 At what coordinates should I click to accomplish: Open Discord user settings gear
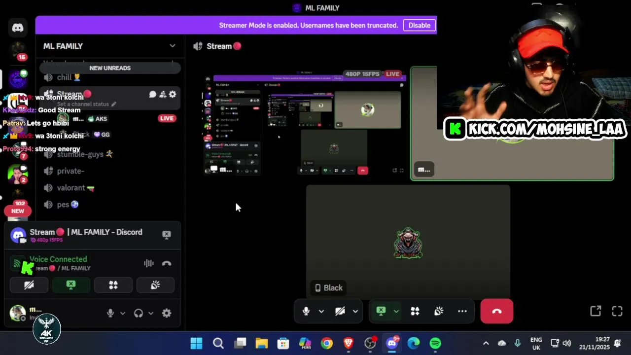coord(167,313)
